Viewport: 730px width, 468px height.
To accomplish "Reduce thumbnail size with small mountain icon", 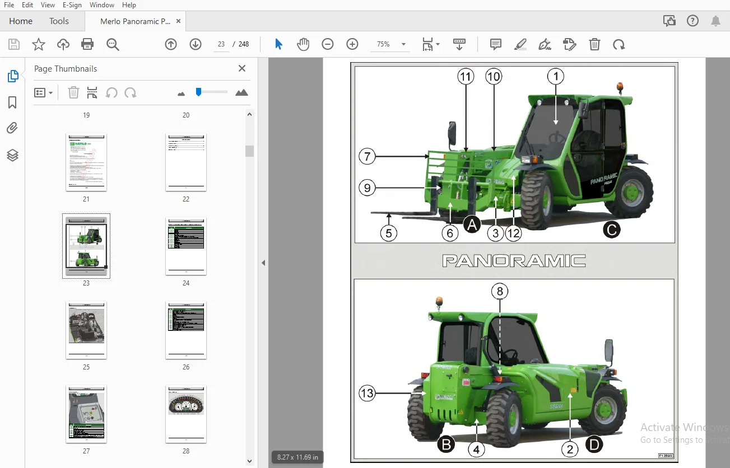I will [181, 93].
